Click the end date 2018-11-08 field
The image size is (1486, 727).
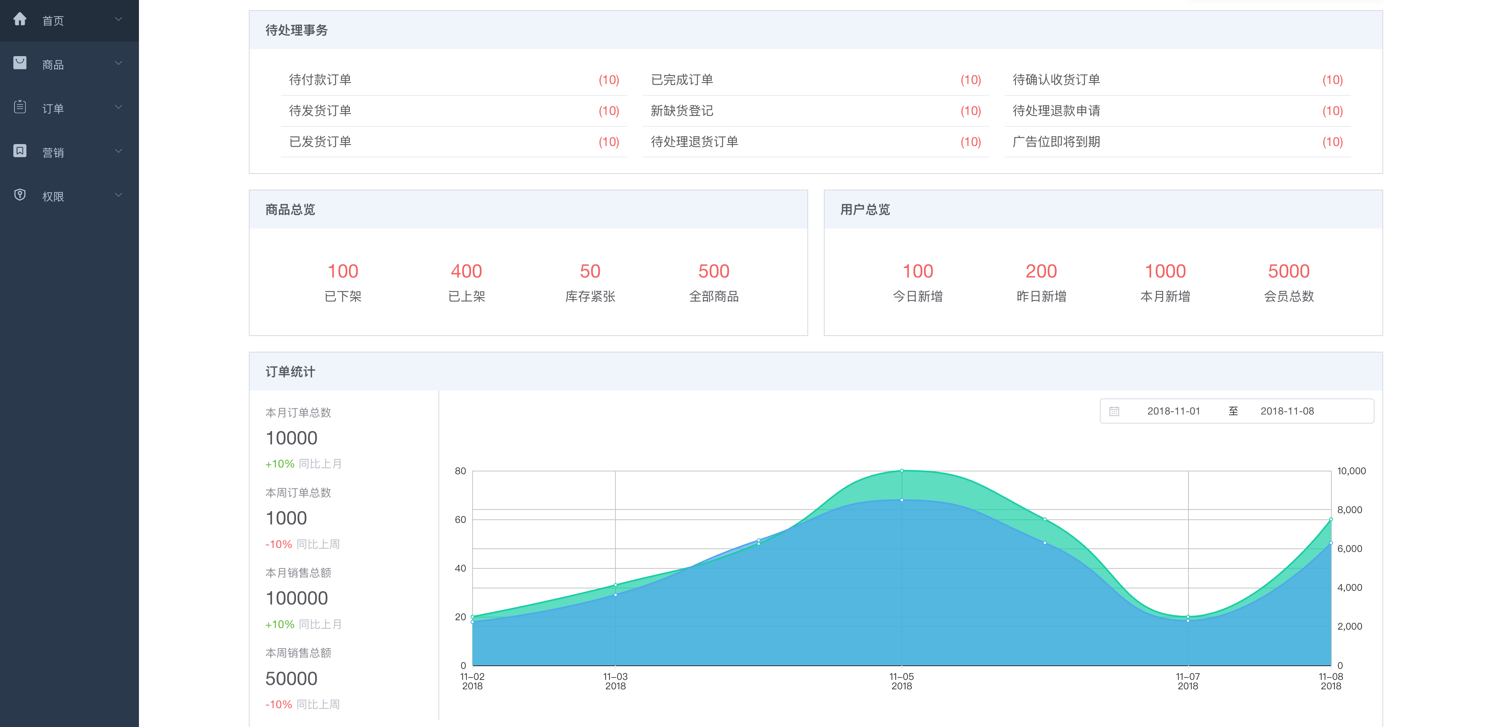(1287, 411)
